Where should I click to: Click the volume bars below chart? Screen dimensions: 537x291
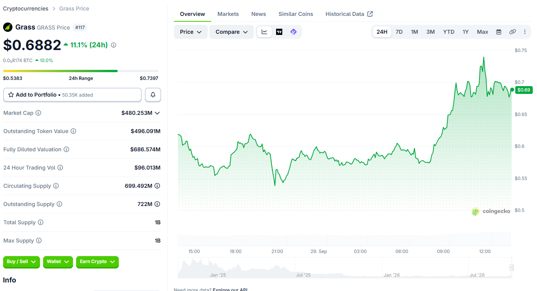point(345,239)
